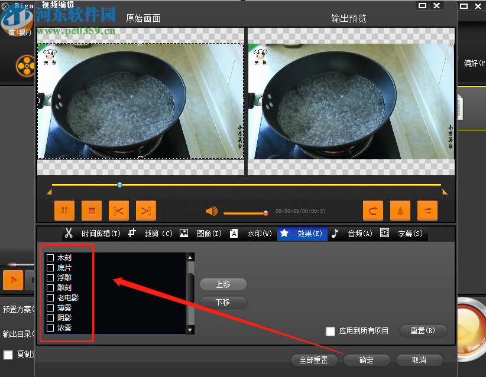The width and height of the screenshot is (486, 377).
Task: Toggle the 木刻 effect on
Action: [50, 257]
